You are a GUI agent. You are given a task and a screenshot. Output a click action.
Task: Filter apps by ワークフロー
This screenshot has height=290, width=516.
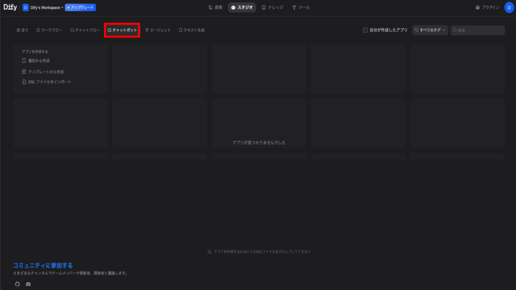click(x=49, y=30)
